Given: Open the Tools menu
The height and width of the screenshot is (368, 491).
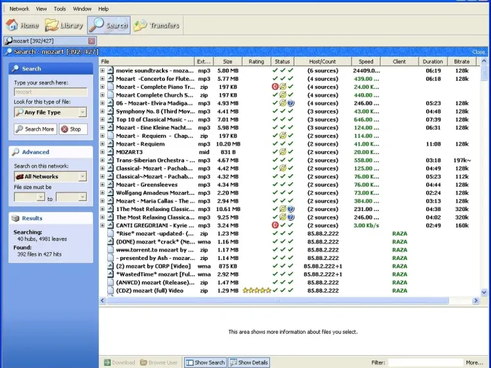Looking at the screenshot, I should (x=60, y=9).
